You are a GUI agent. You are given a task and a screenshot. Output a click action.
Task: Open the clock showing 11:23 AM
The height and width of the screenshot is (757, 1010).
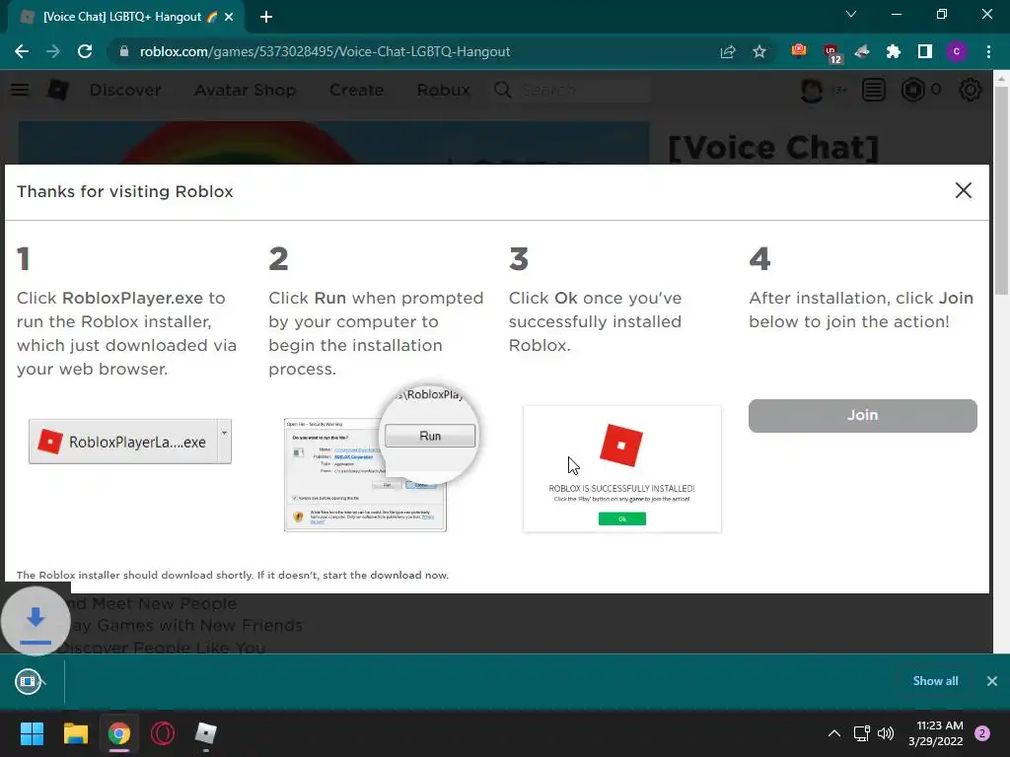click(936, 733)
